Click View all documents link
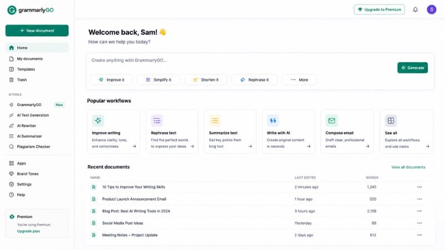The height and width of the screenshot is (250, 445). tap(408, 167)
